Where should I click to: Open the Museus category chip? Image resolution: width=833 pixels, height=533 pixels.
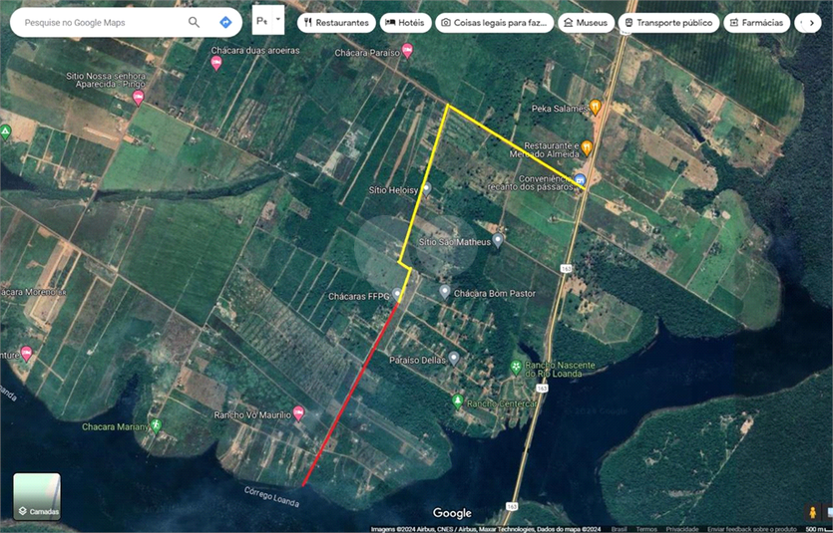coord(586,22)
